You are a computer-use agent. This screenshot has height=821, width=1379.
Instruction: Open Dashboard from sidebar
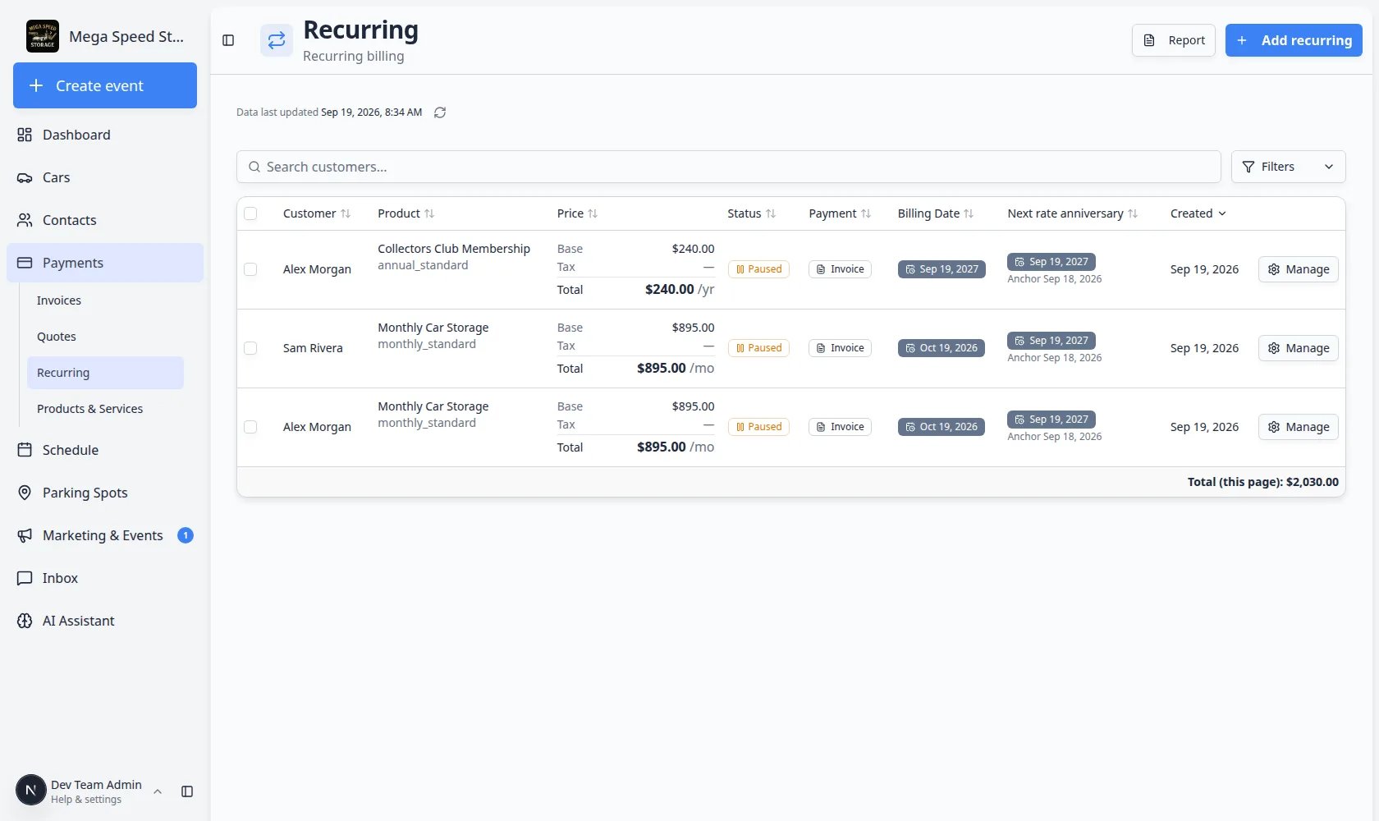pos(105,135)
